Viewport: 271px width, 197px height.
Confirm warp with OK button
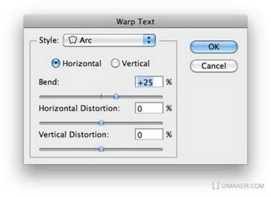point(214,47)
